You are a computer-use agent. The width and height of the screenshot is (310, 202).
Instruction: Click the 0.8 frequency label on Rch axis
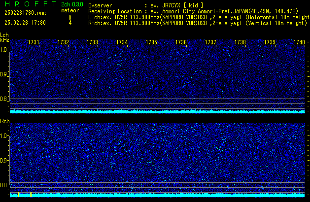pos(3,185)
